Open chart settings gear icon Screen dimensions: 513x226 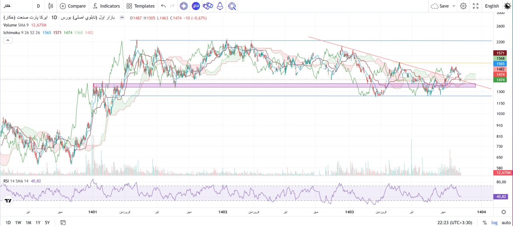463,6
